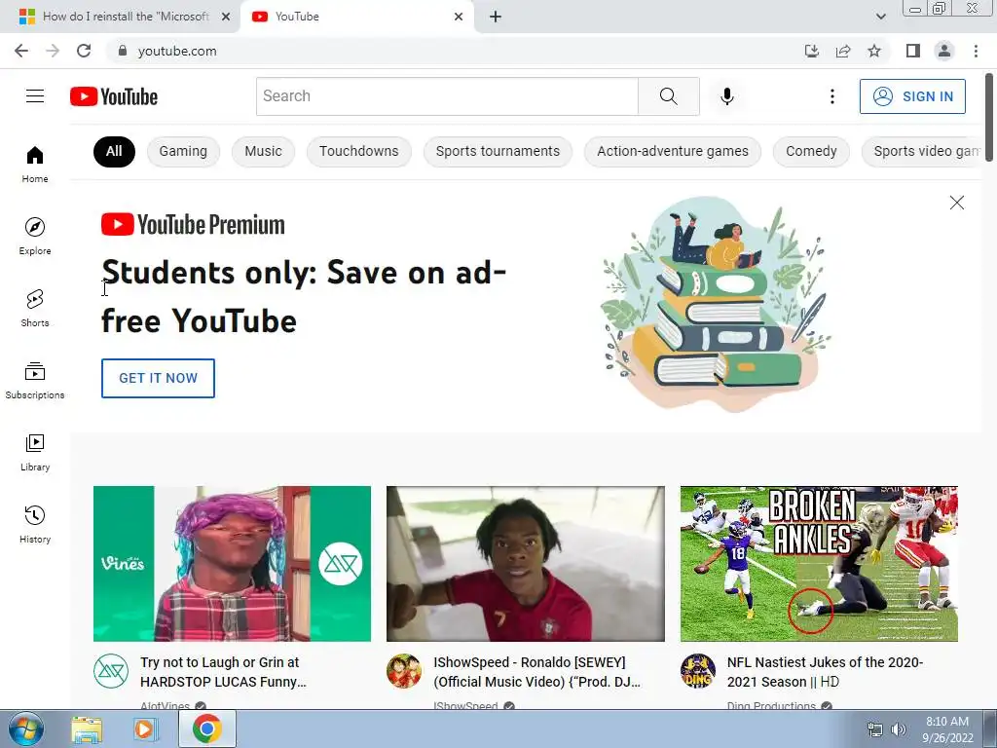Open the Windows Start menu
This screenshot has height=748, width=997.
click(25, 729)
